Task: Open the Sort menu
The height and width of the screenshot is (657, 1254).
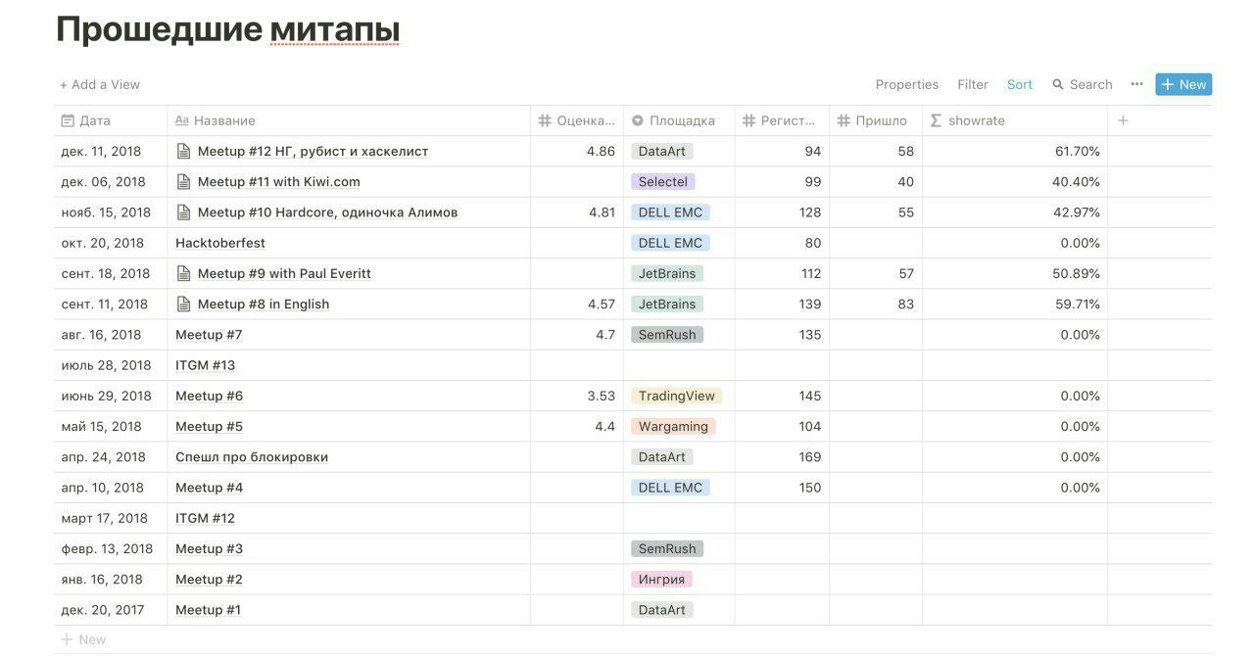Action: coord(1020,84)
